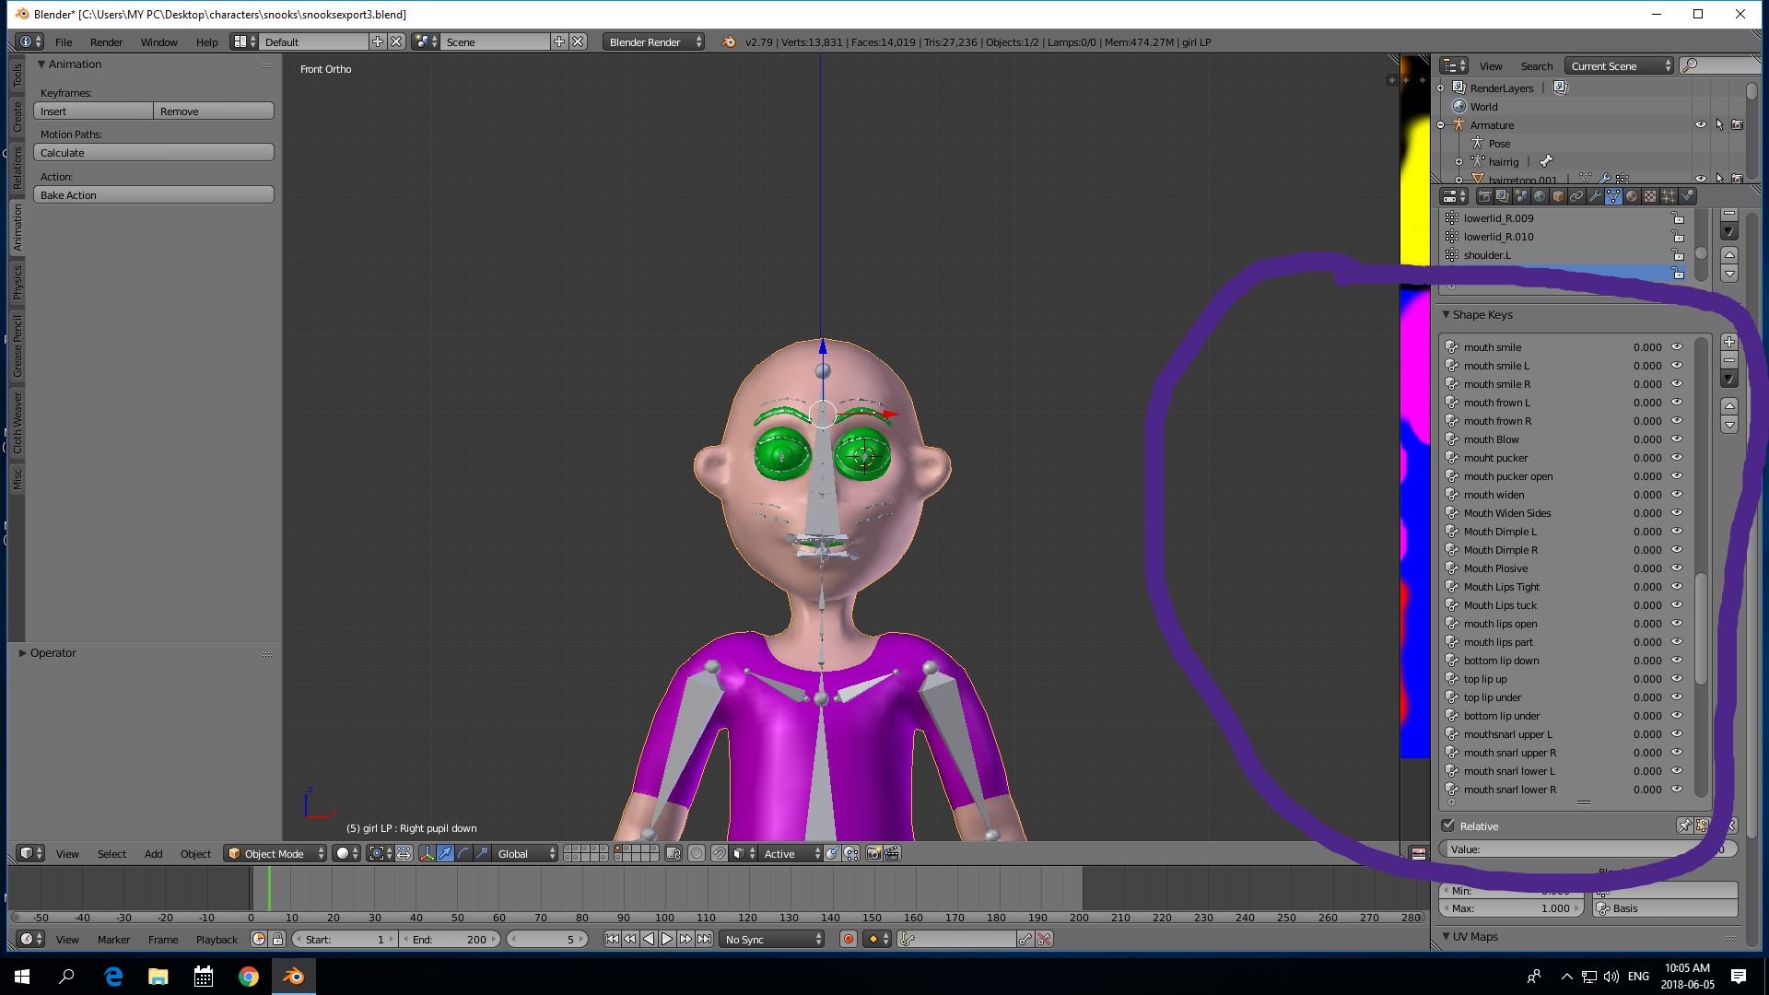The image size is (1769, 995).
Task: Open the World properties tab
Action: tap(1540, 196)
